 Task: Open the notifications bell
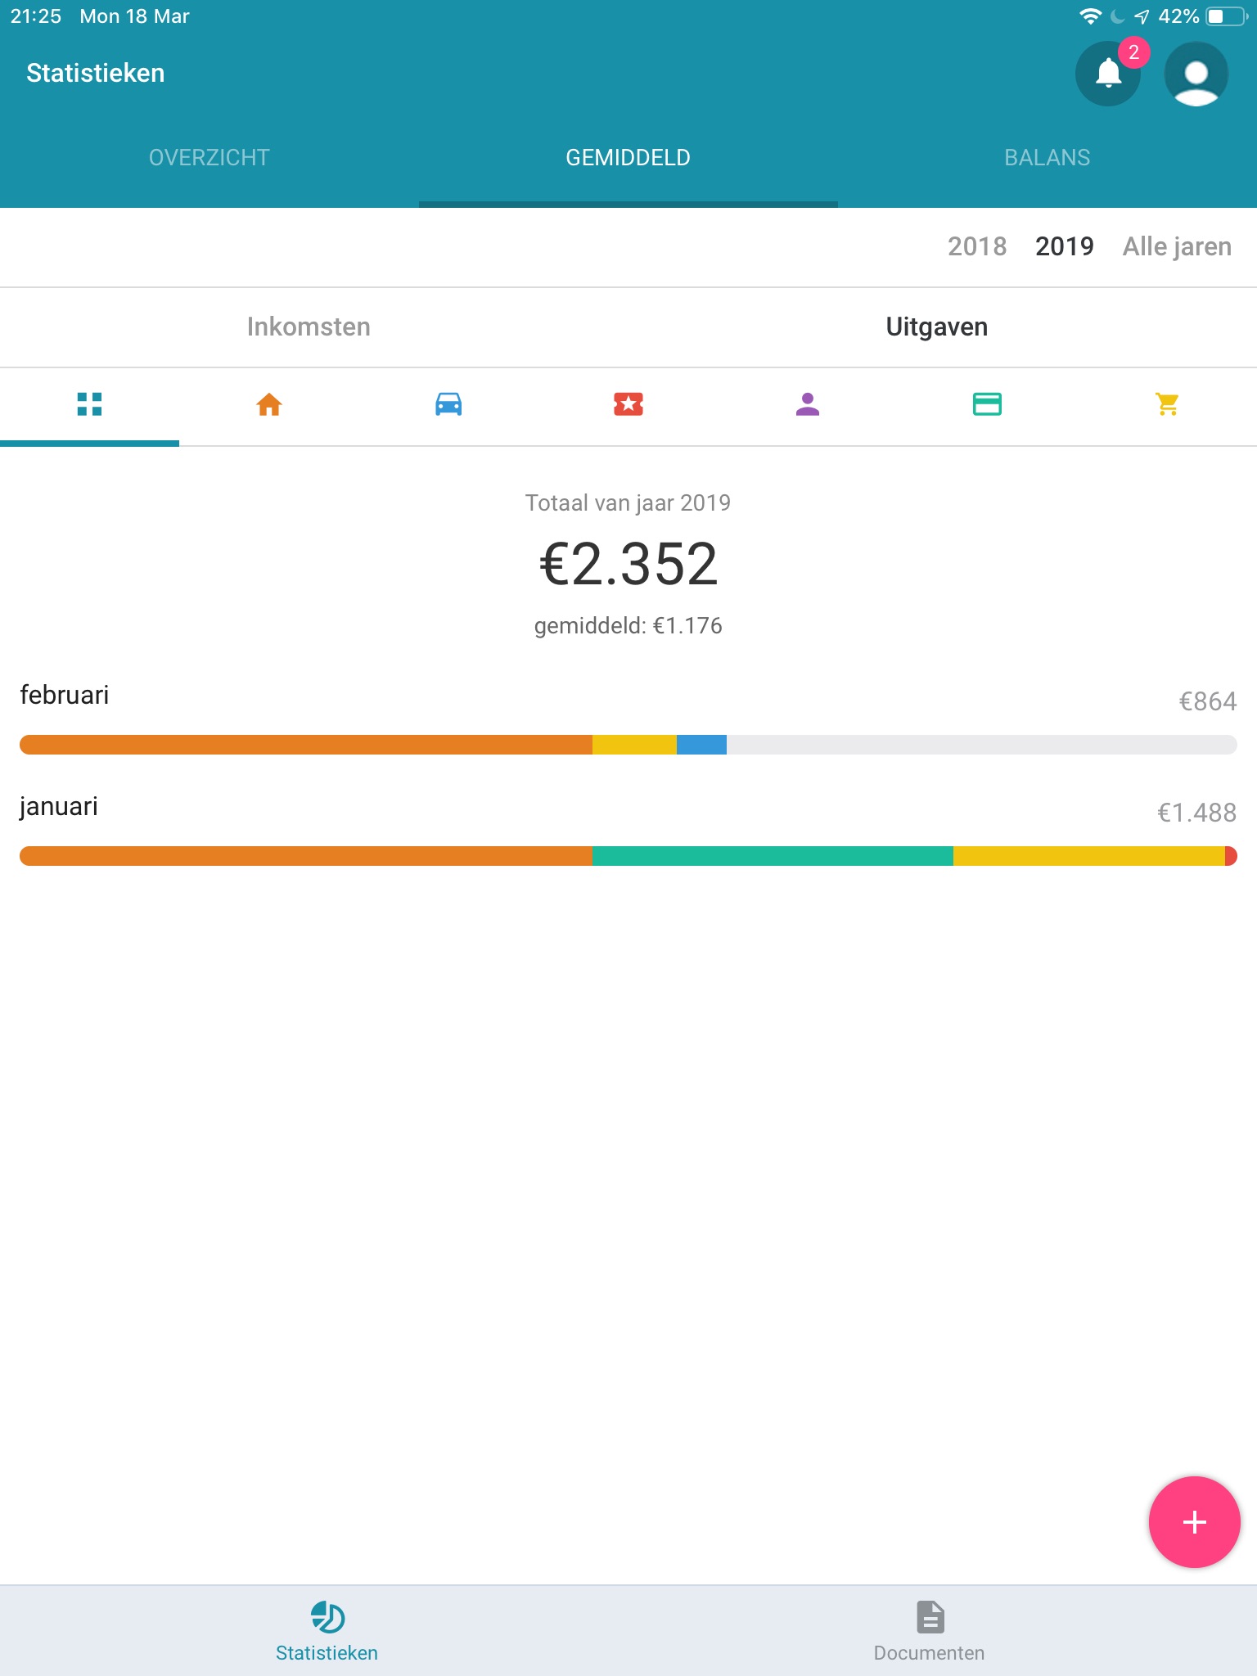(1108, 74)
